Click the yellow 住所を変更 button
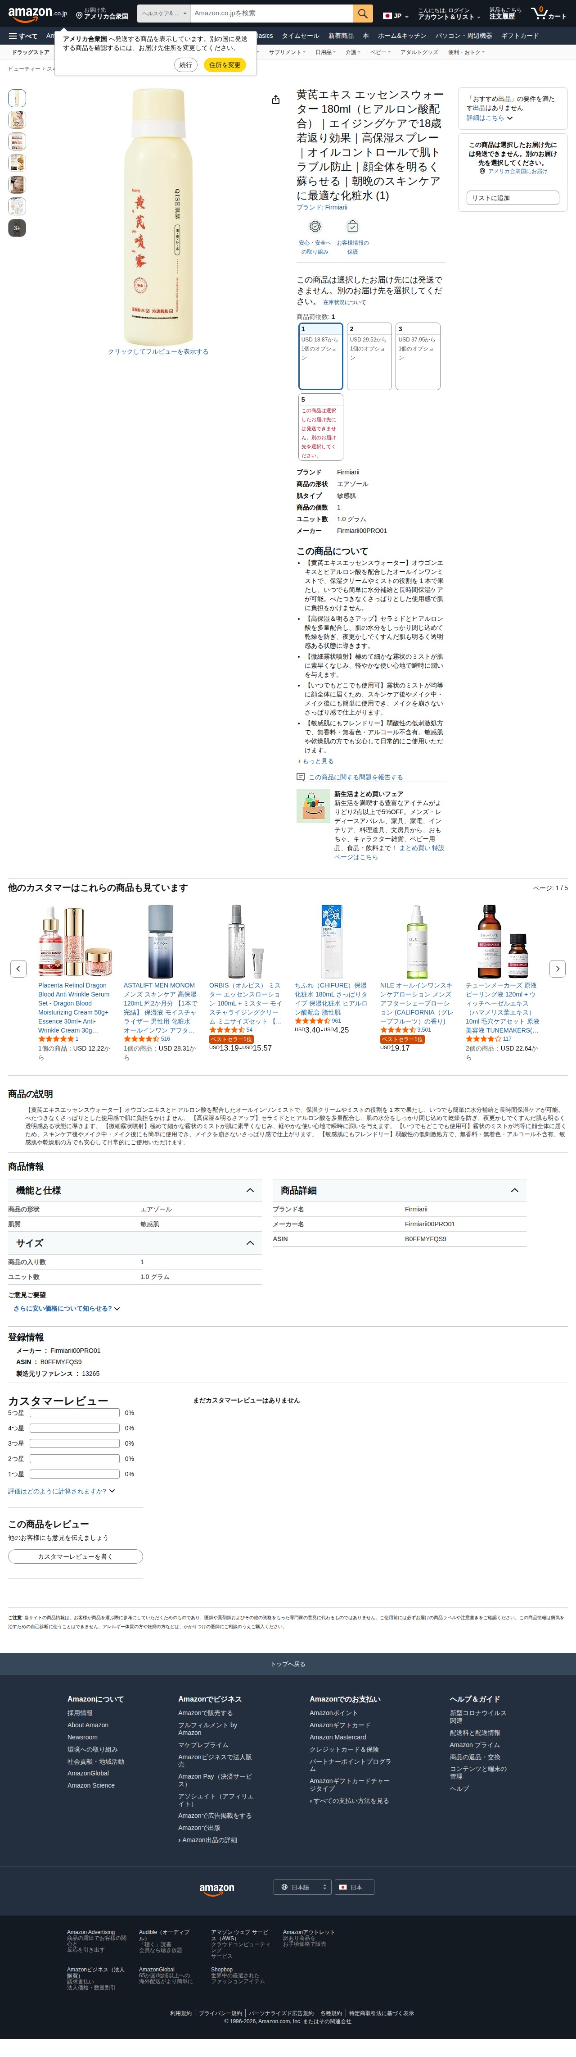The image size is (576, 2057). point(225,65)
